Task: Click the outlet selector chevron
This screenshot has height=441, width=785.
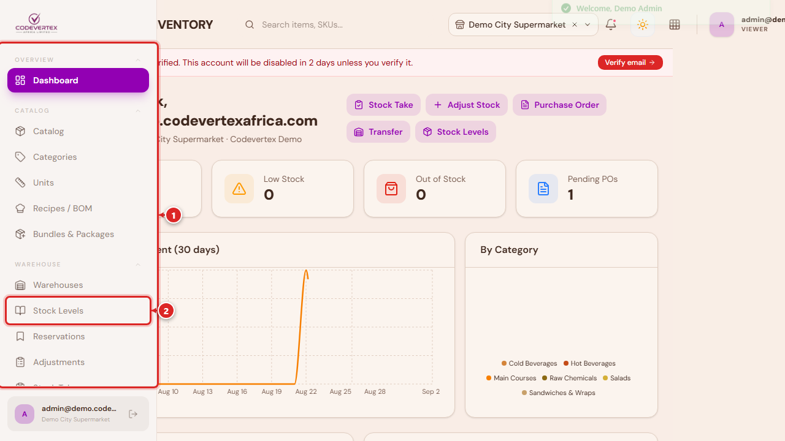Action: click(x=588, y=24)
